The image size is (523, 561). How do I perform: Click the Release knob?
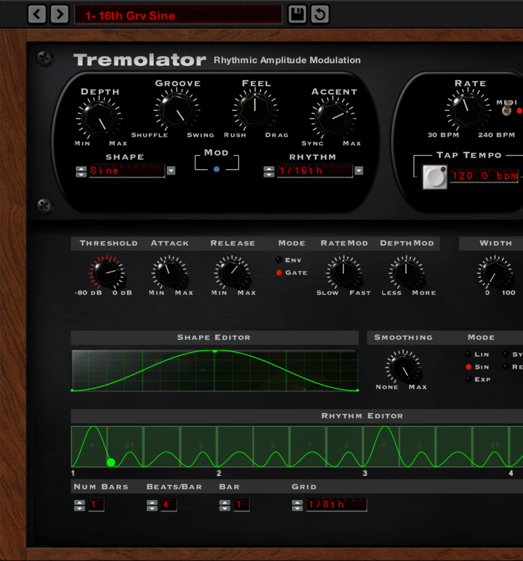pyautogui.click(x=232, y=273)
